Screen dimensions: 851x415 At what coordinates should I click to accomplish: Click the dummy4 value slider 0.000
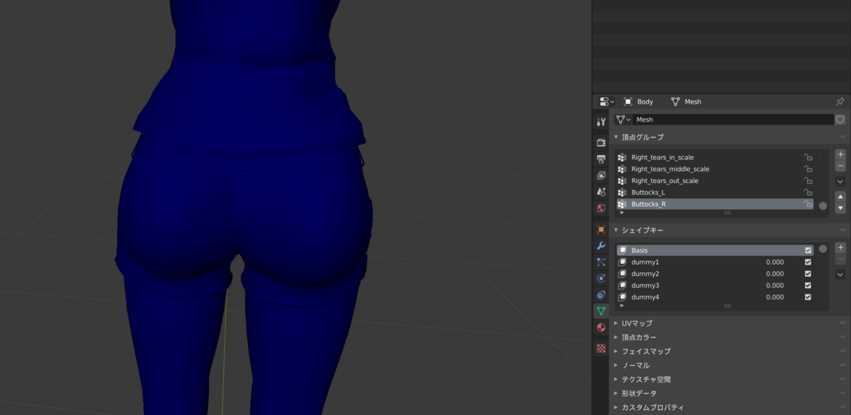774,297
